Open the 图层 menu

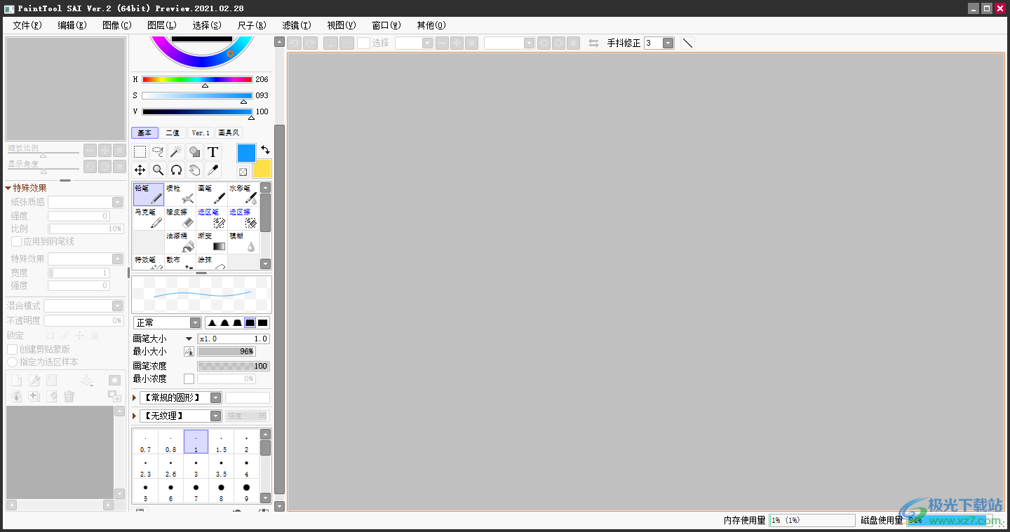(x=161, y=25)
